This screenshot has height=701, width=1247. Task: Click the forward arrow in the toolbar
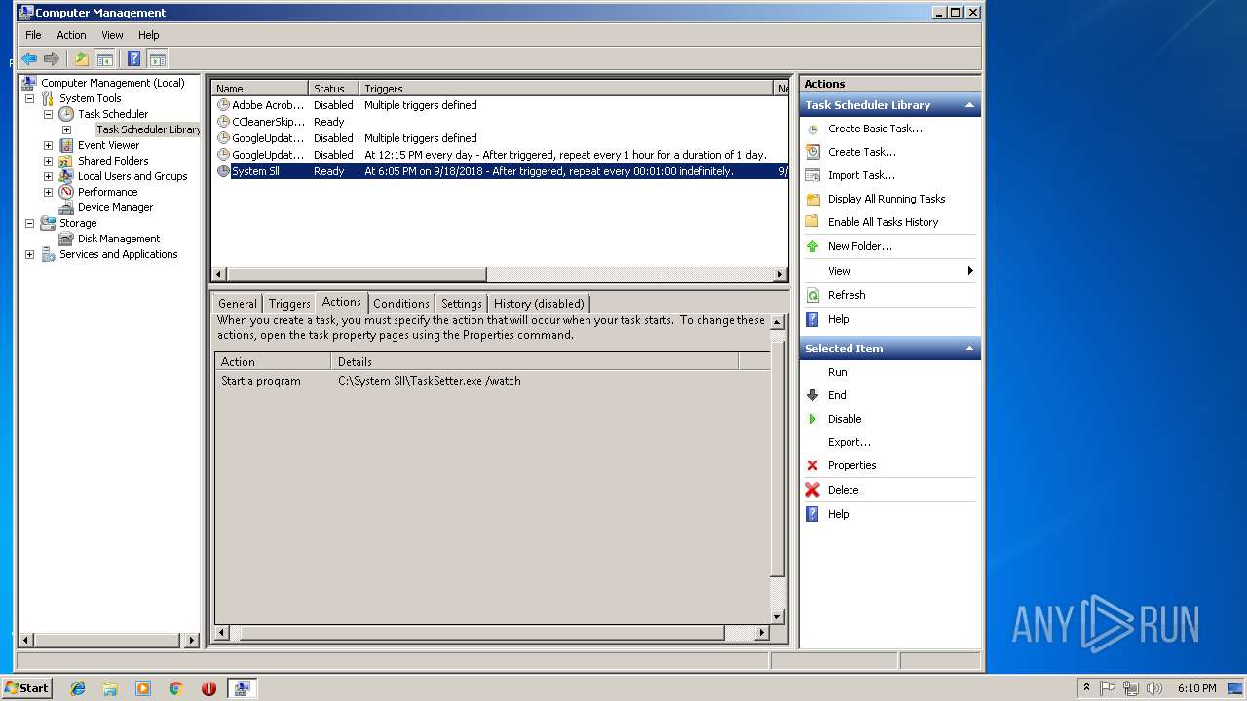[52, 59]
